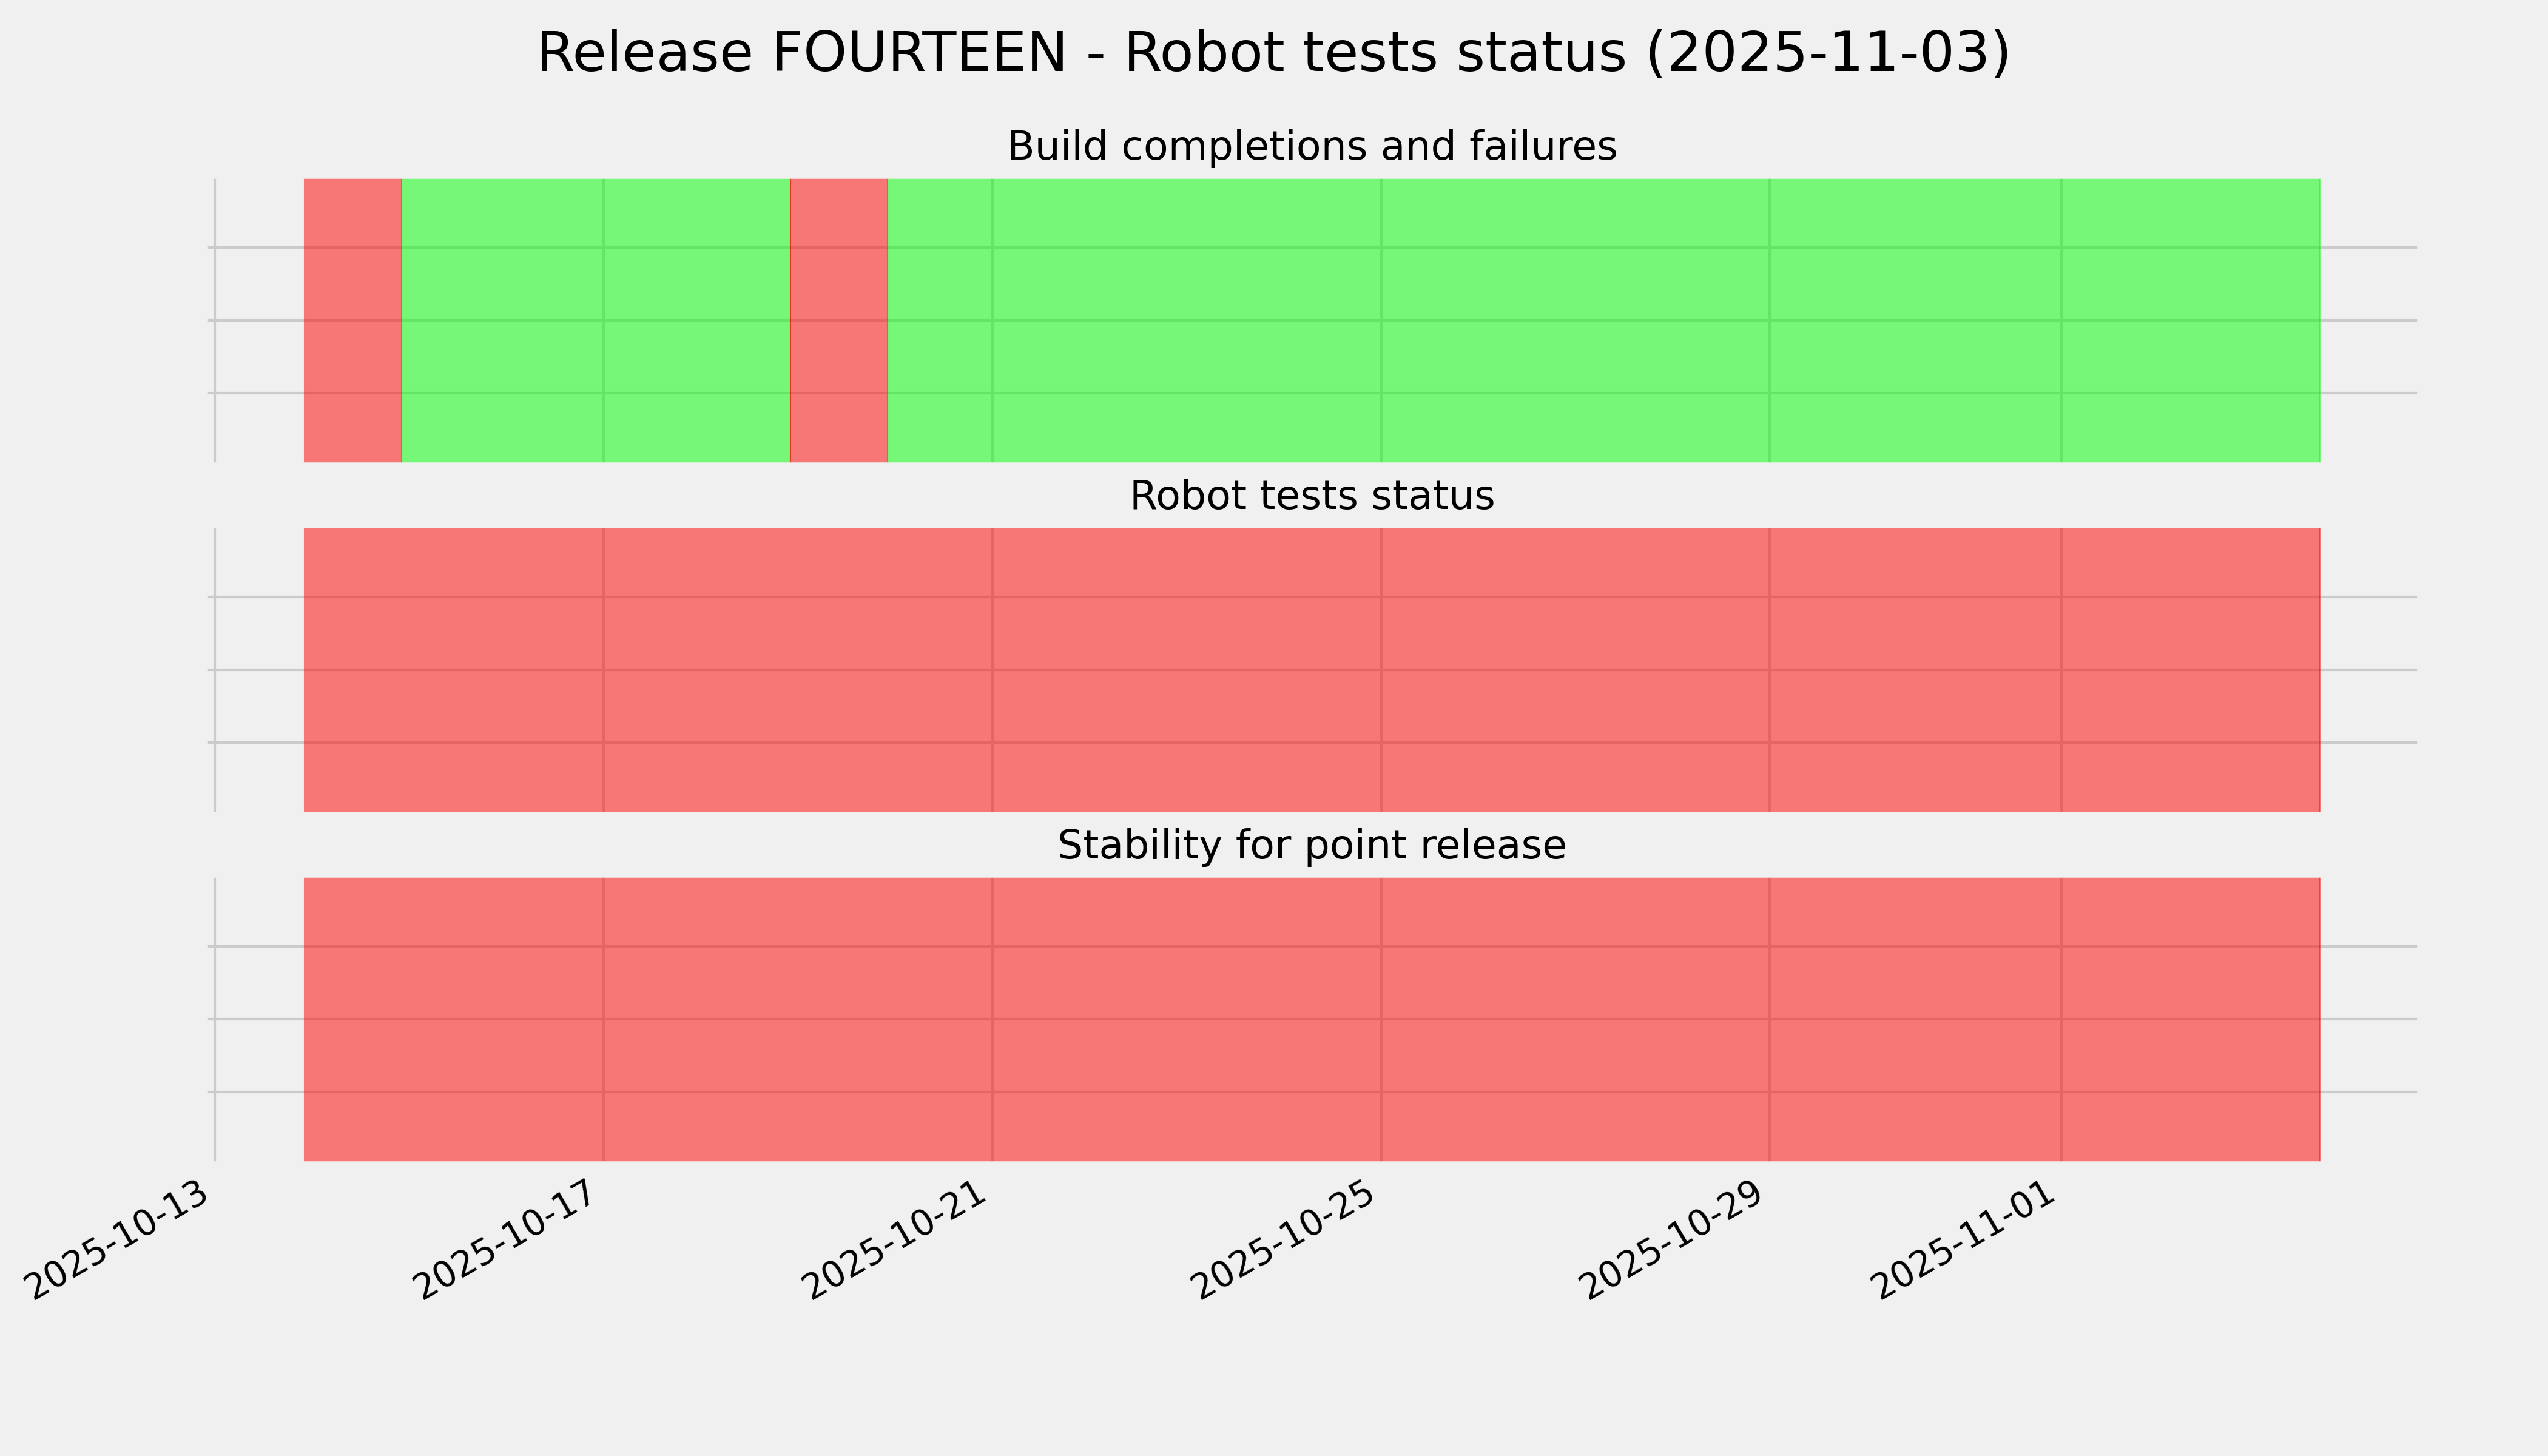This screenshot has height=1456, width=2548.
Task: Click the red bar in the Robot tests status chart
Action: (1311, 670)
